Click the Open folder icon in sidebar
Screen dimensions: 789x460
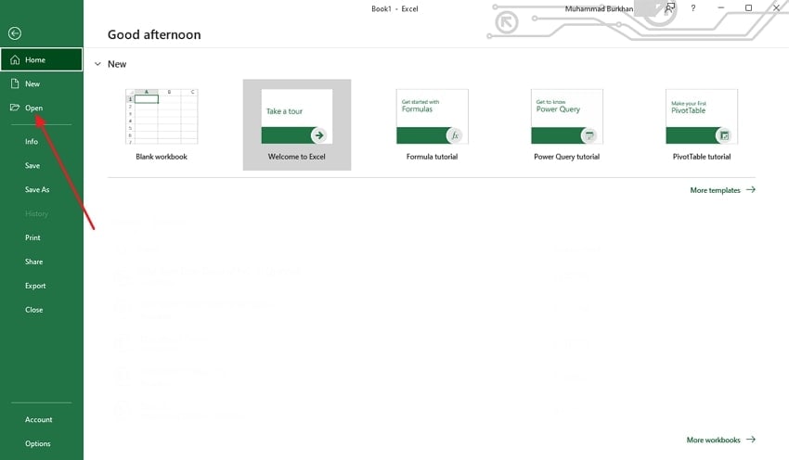[x=15, y=108]
